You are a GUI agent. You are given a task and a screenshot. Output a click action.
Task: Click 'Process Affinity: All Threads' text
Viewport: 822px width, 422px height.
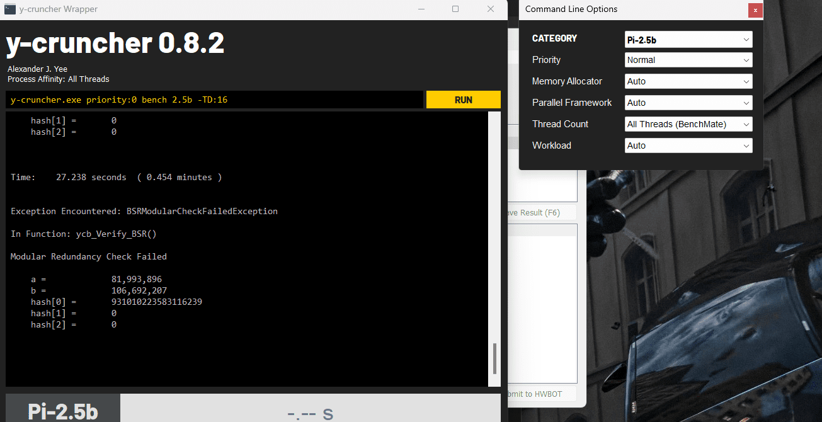pos(59,79)
